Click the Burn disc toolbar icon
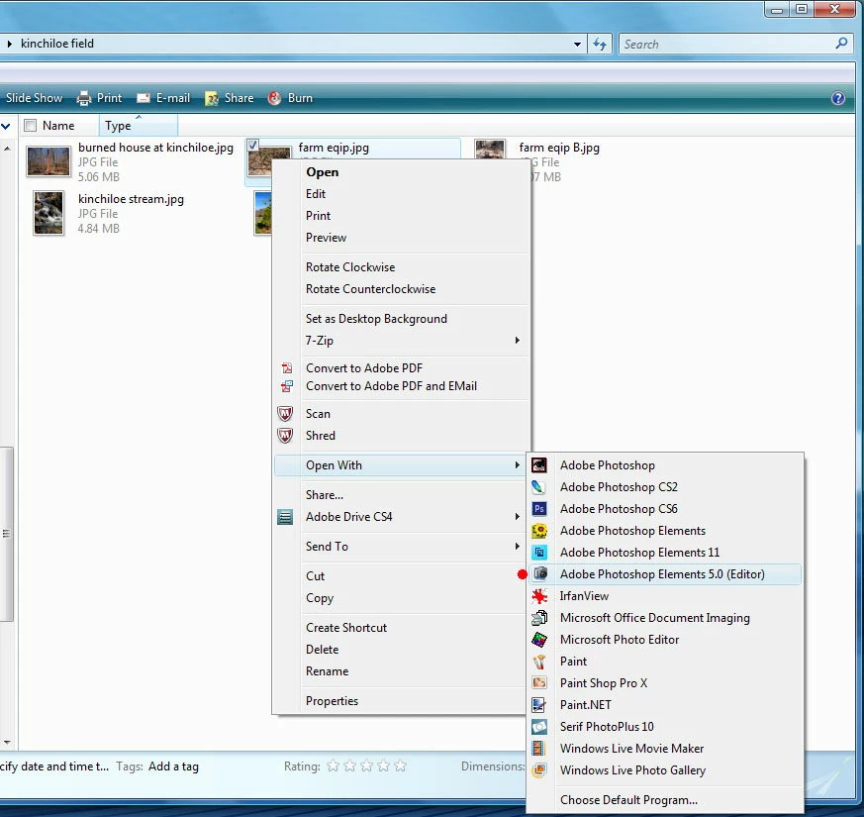 coord(274,98)
